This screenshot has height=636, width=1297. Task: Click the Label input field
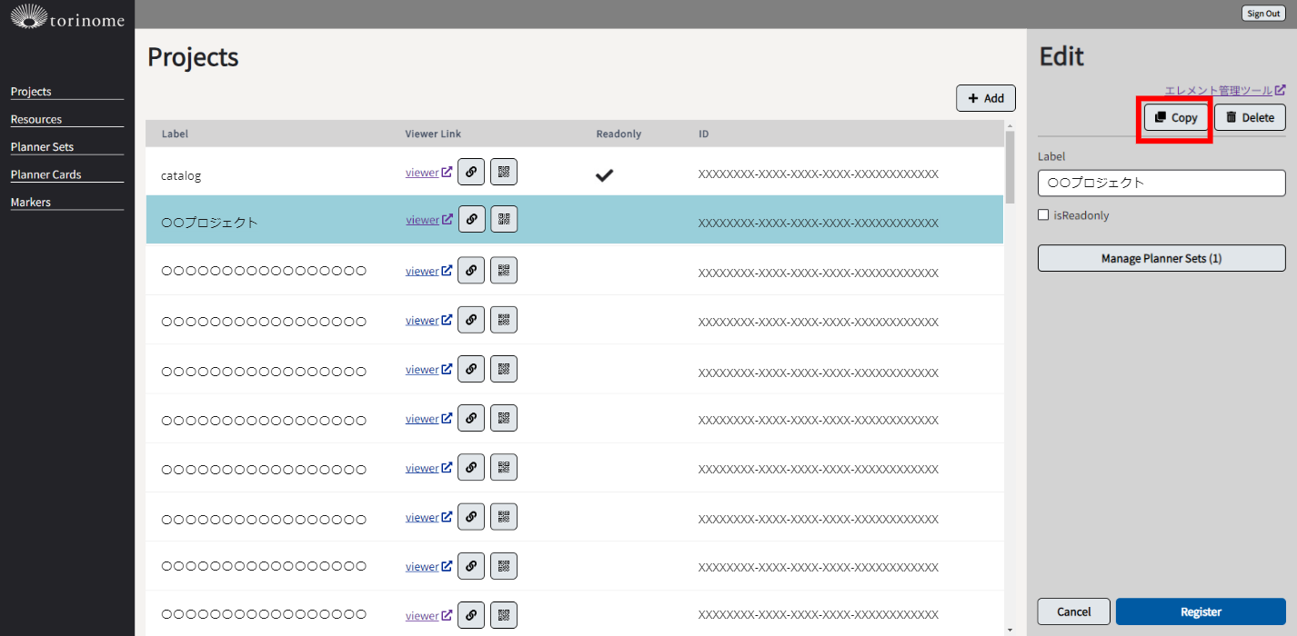coord(1161,183)
